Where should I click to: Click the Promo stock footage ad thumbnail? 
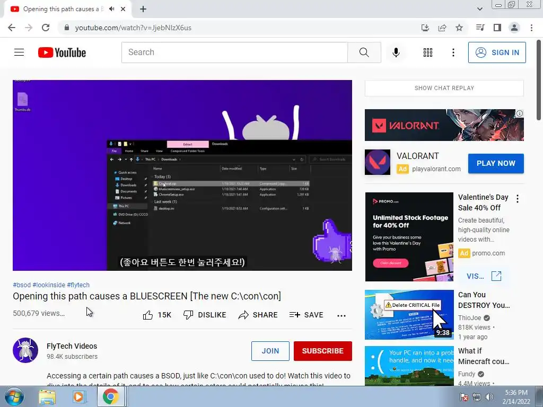coord(409,237)
